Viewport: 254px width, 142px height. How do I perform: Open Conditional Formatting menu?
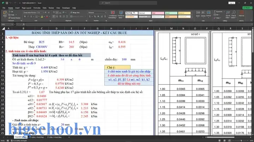(x=113, y=15)
